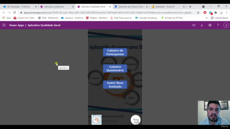
Task: Click Cadastro de Participantes button
Action: [115, 52]
